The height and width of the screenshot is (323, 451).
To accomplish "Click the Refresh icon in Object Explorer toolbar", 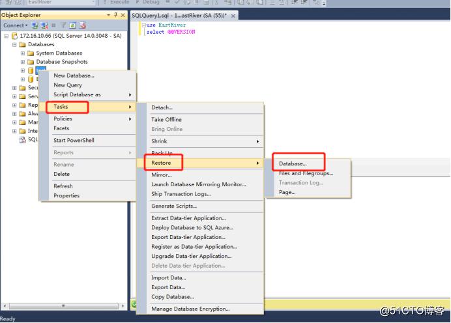I will [x=73, y=25].
